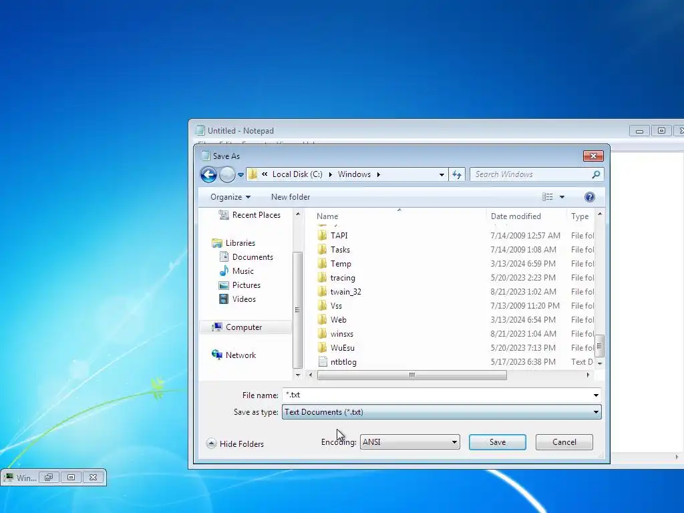684x513 pixels.
Task: Click the navigation pane scroll-down arrow
Action: [298, 375]
